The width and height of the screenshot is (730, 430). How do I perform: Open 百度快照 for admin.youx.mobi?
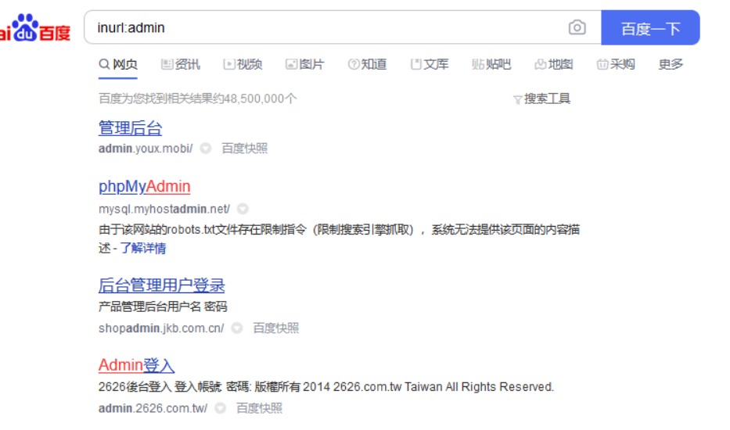click(x=245, y=149)
